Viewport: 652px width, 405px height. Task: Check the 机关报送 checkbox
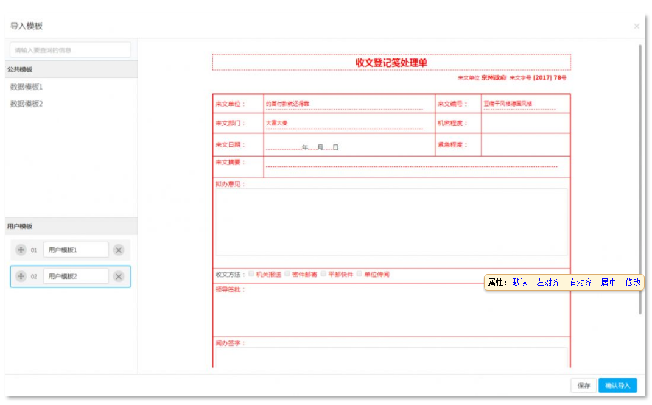coord(251,274)
